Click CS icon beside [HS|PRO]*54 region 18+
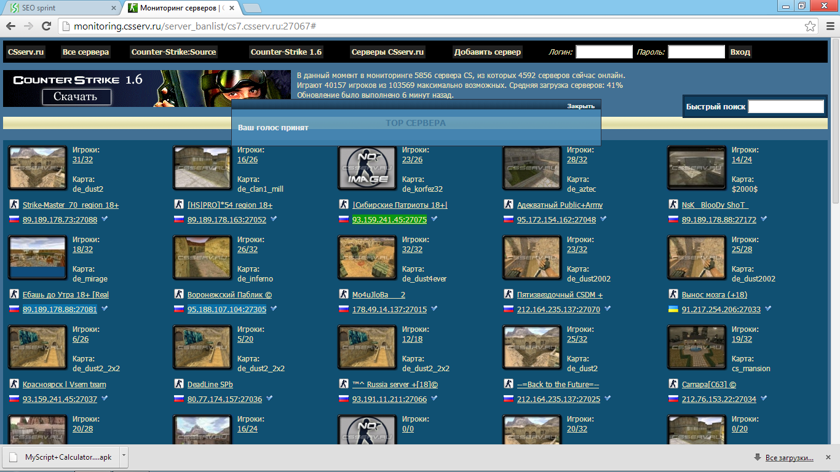The height and width of the screenshot is (472, 840). click(x=179, y=205)
